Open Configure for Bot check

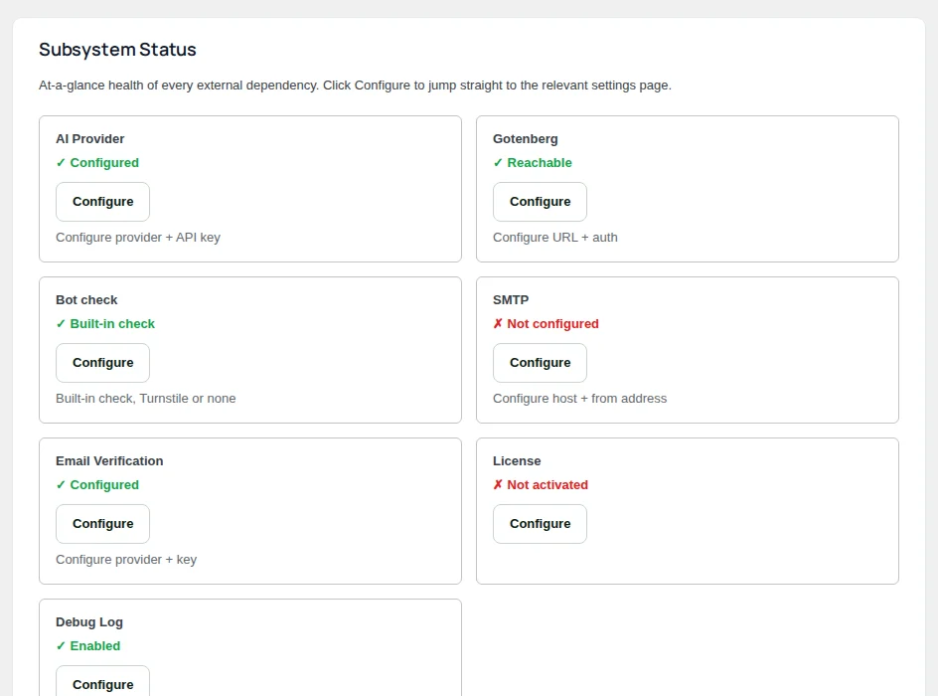click(103, 363)
